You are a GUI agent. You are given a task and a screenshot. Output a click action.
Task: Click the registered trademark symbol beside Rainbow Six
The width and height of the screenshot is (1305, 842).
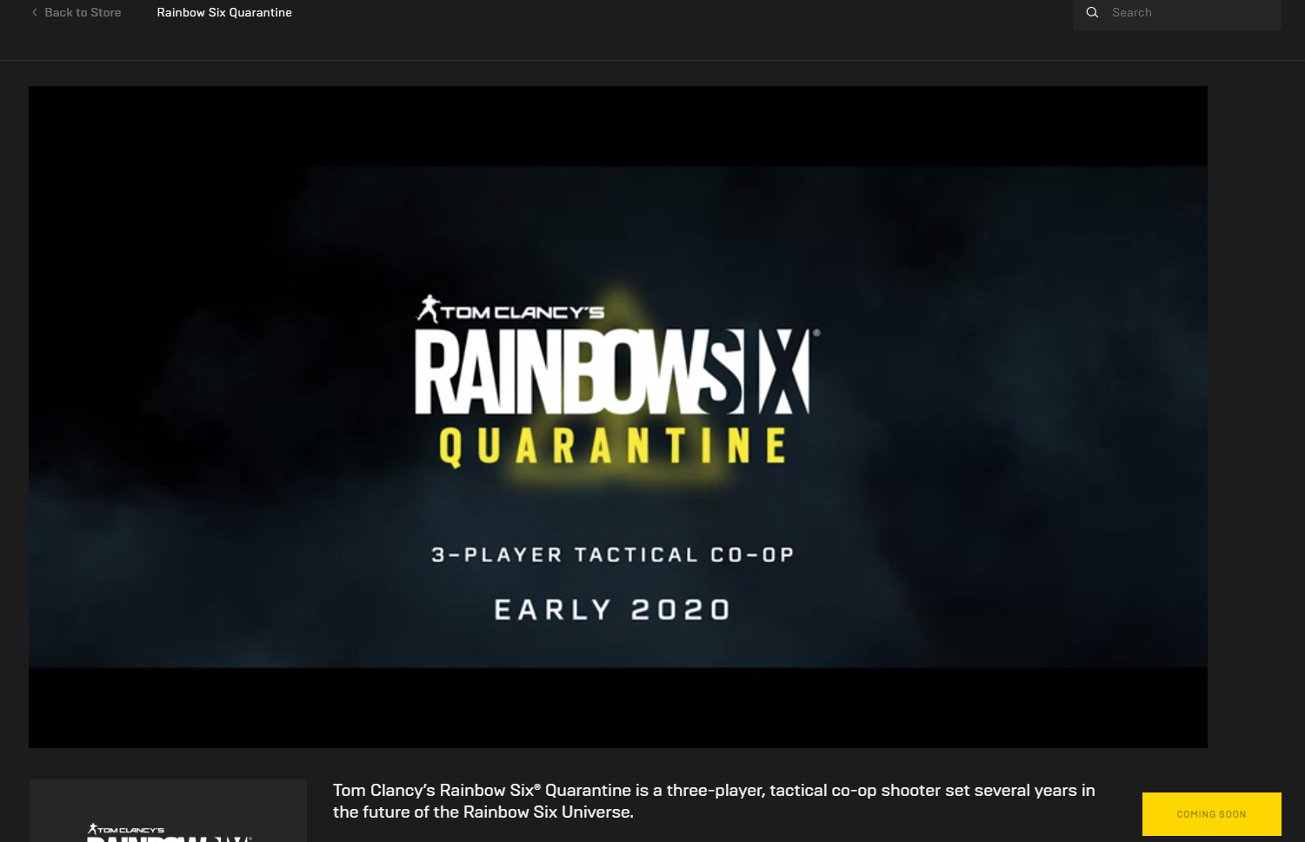pos(816,333)
